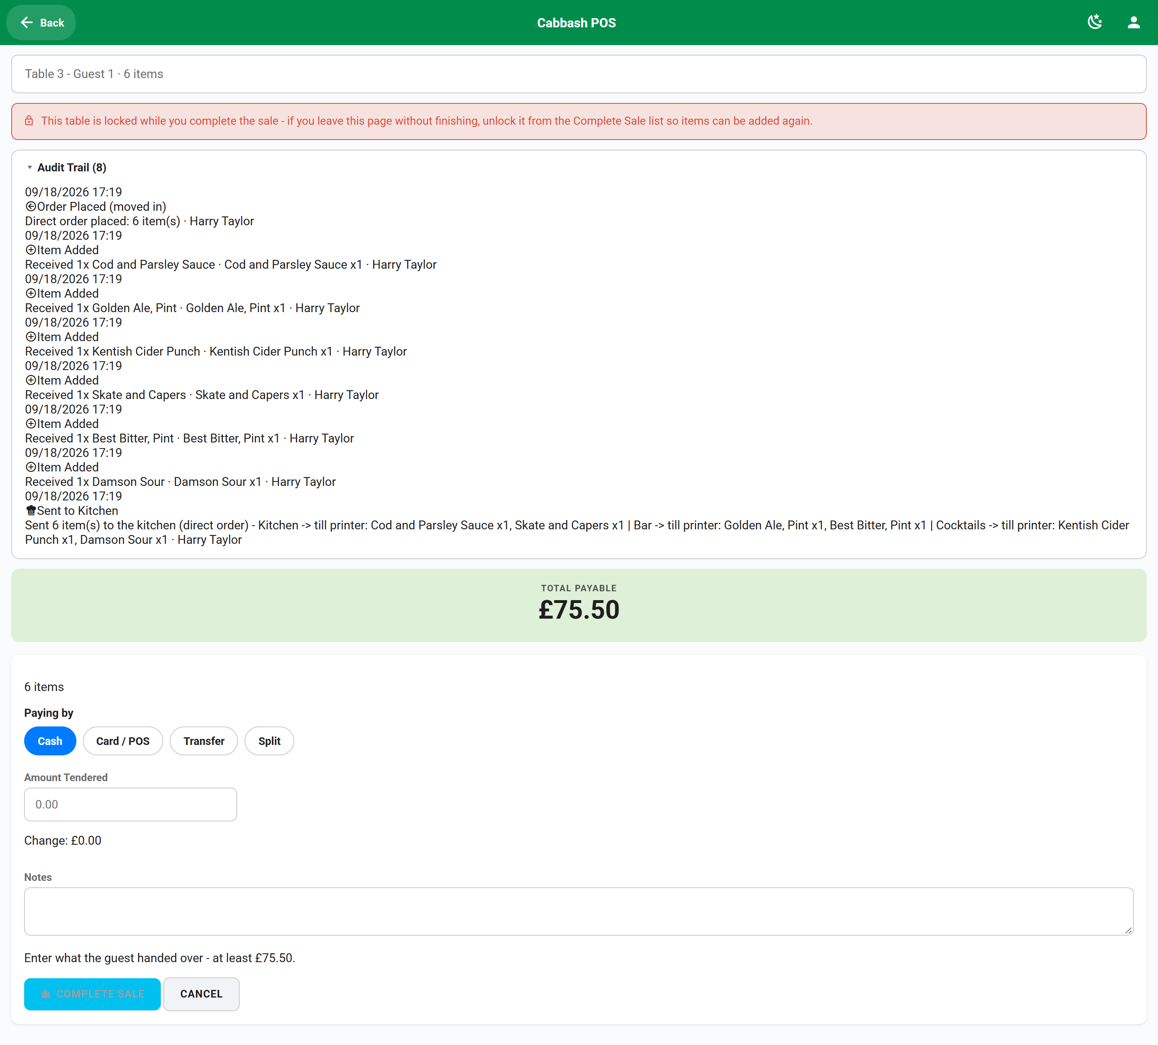Click the £75.50 total payable amount
1158x1045 pixels.
(579, 610)
